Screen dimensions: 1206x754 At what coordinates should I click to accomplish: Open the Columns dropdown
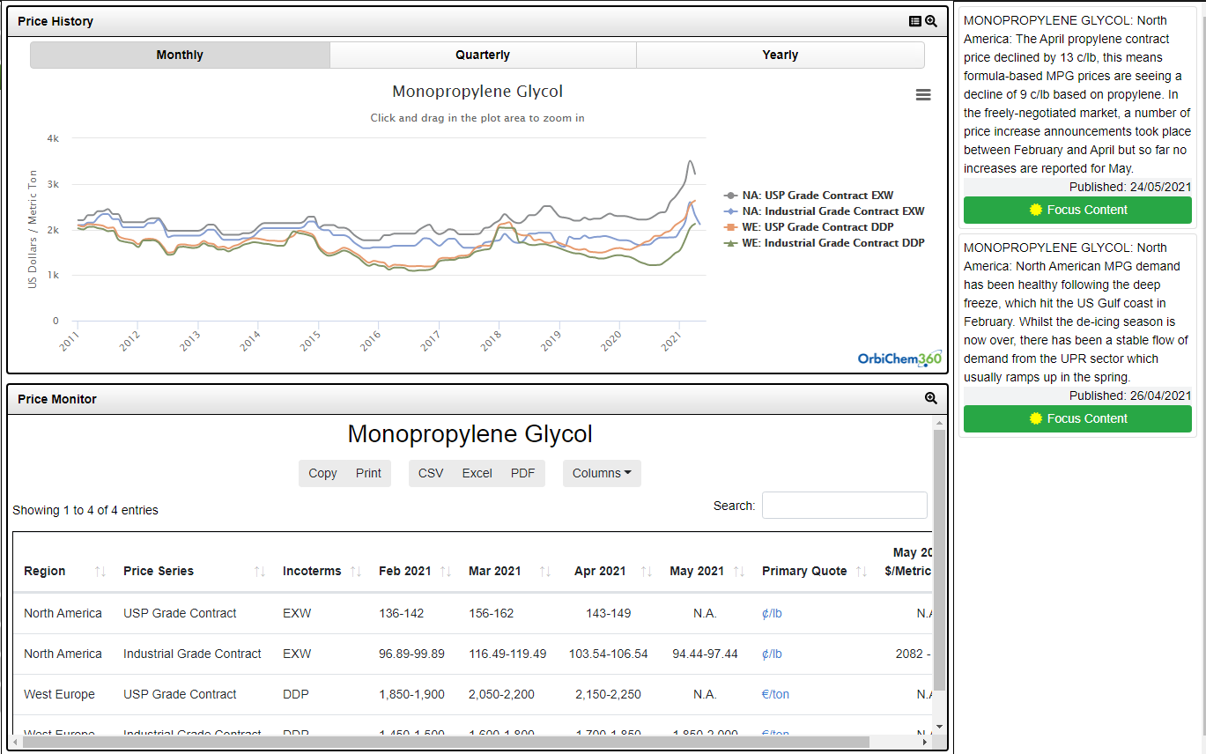602,473
